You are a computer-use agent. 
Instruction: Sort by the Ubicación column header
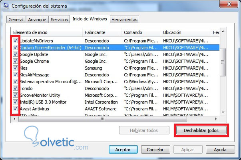186,32
